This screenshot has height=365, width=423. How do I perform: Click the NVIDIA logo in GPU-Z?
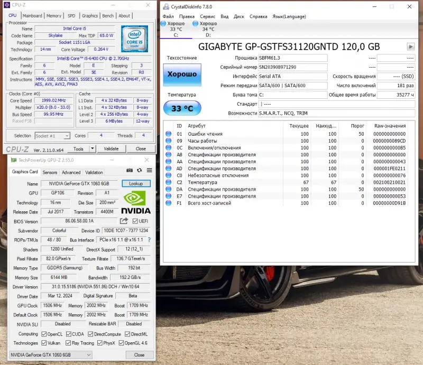click(x=136, y=202)
